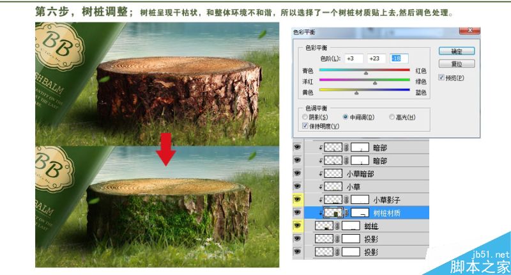
Task: Click the clipping arrow of 小草 layer
Action: (321, 187)
